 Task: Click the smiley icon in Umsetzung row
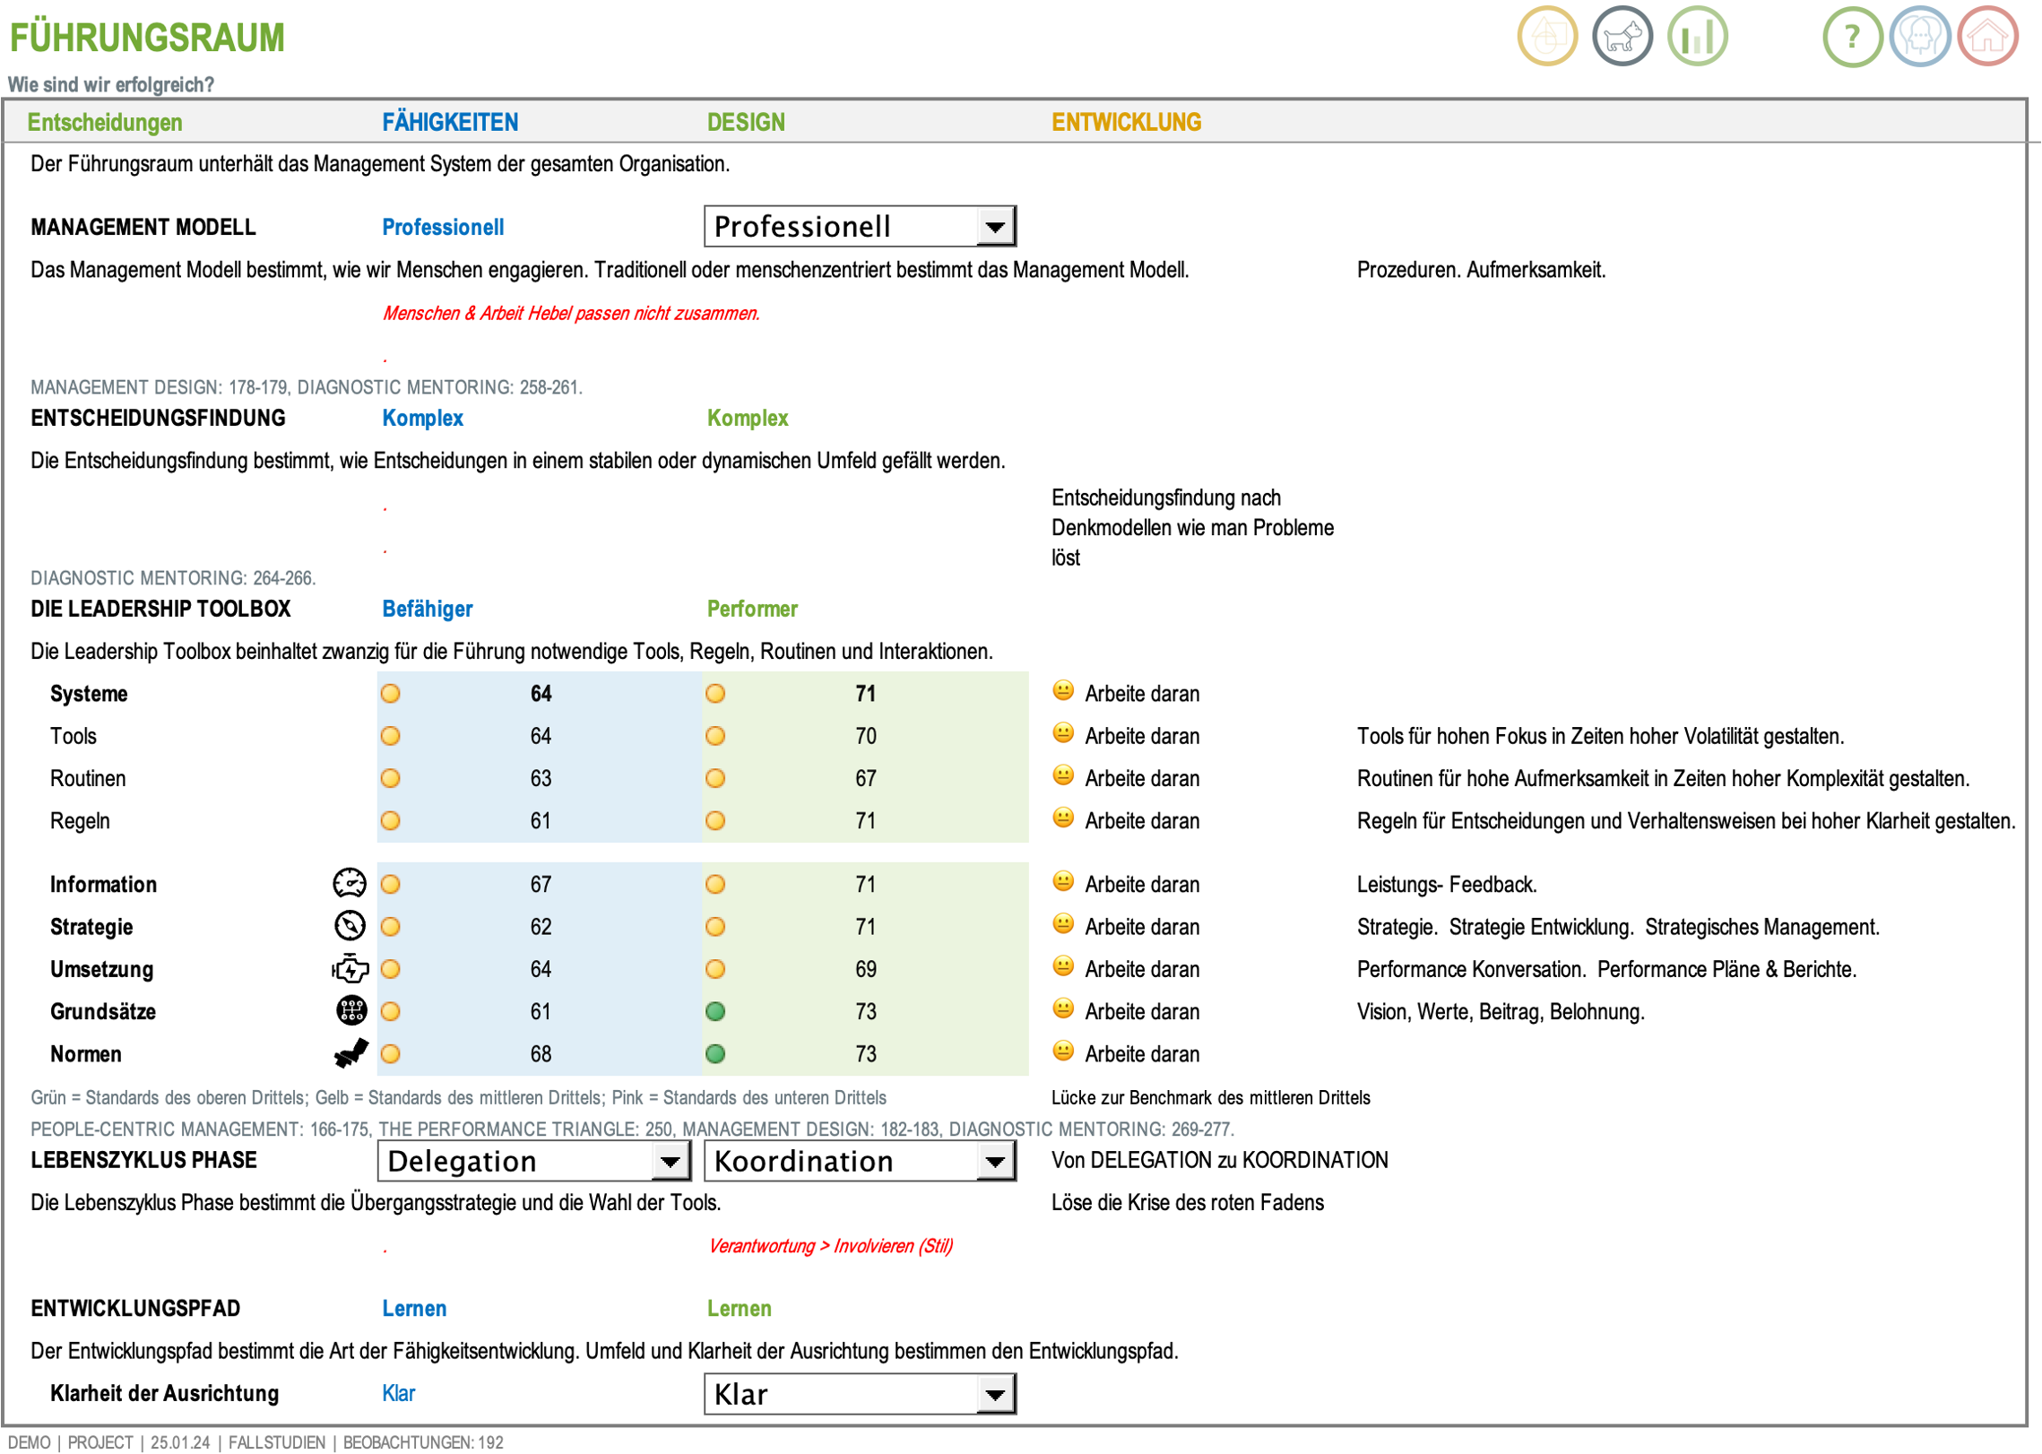pyautogui.click(x=1062, y=965)
